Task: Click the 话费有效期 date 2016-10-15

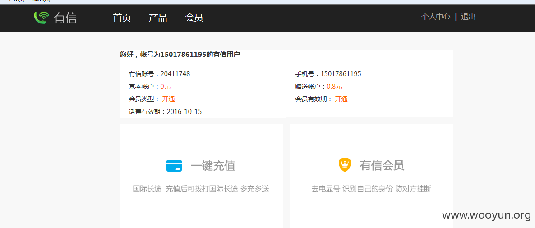Action: pyautogui.click(x=184, y=112)
